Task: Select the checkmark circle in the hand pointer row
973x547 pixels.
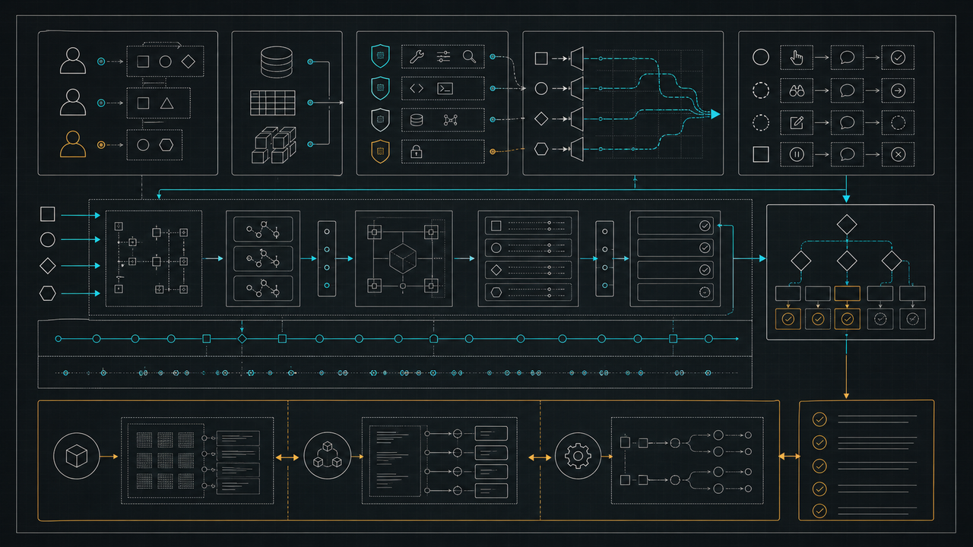Action: [898, 57]
